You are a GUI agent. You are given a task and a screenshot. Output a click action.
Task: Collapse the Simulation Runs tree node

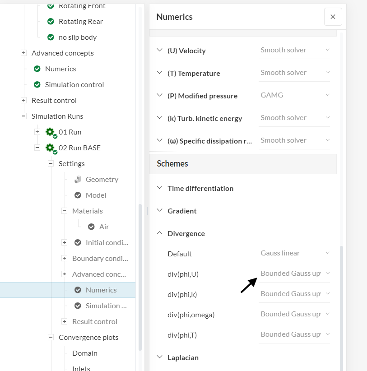[23, 116]
